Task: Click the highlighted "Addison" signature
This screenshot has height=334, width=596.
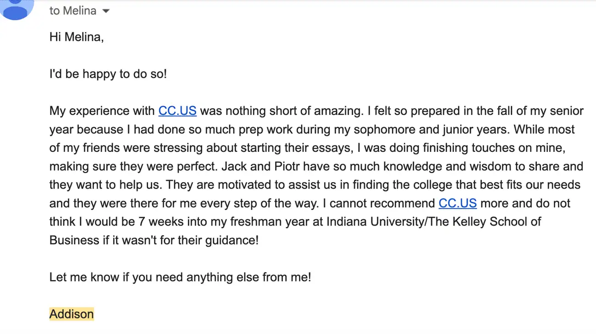Action: click(x=72, y=314)
